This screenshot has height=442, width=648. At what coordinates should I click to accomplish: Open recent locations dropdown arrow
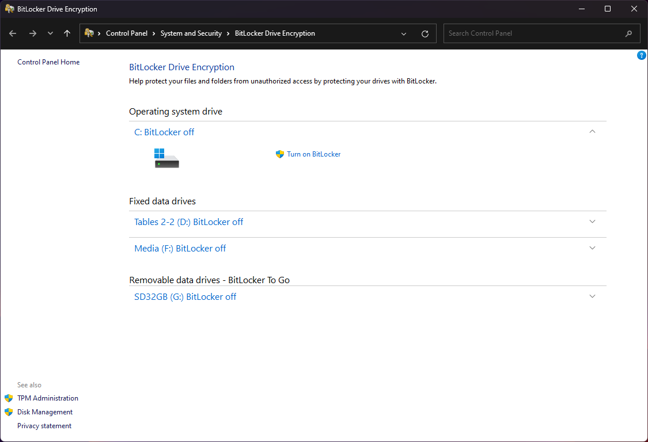click(51, 33)
